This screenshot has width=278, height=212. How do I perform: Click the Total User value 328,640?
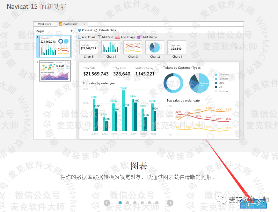(x=122, y=74)
